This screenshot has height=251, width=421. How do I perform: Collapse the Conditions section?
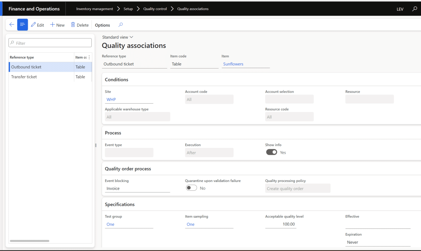tap(116, 80)
